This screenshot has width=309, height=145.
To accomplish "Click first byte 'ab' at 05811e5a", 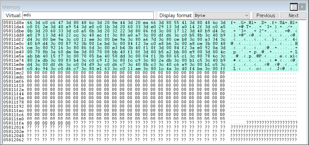I will [x=29, y=56].
